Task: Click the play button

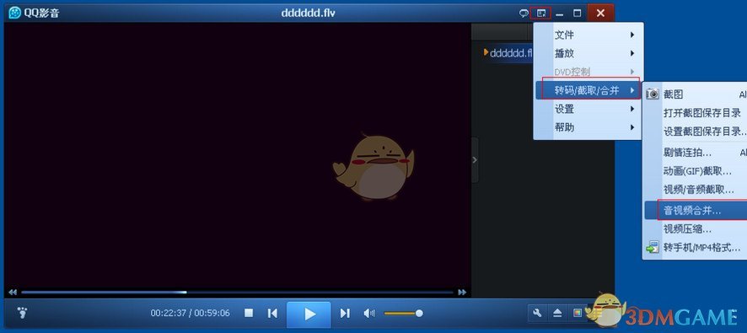Action: point(309,314)
